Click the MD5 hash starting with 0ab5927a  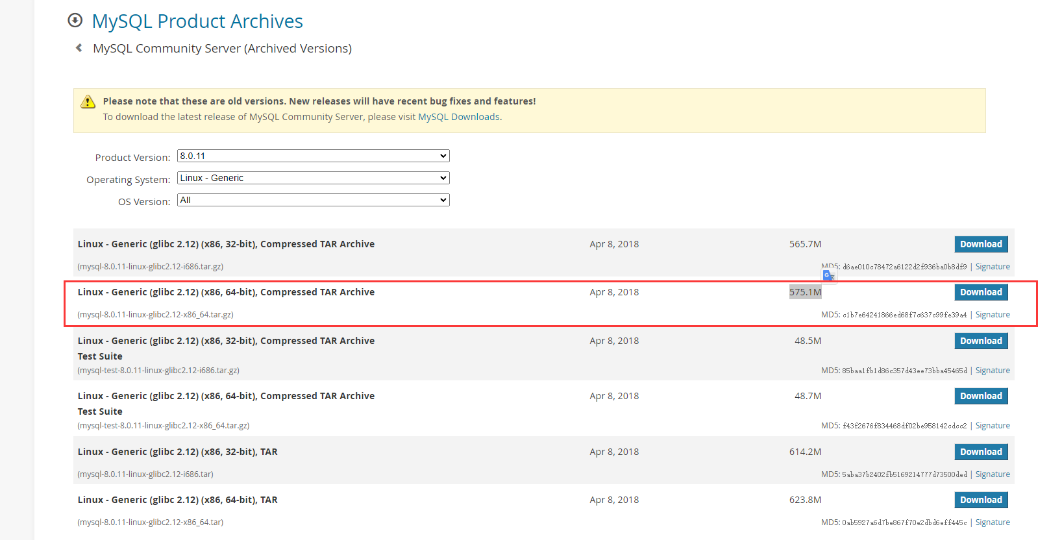[x=904, y=522]
